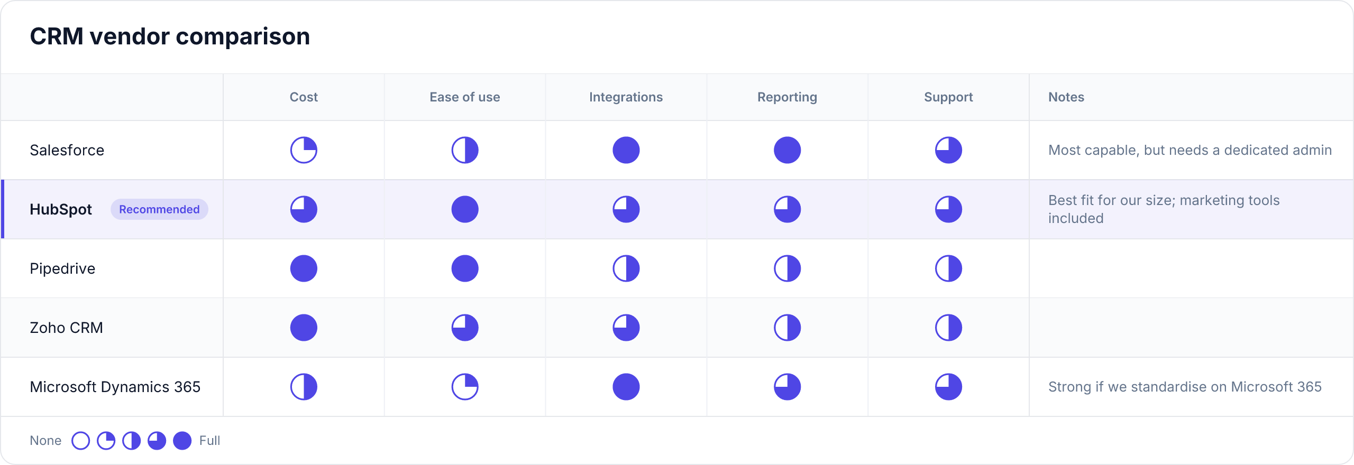The height and width of the screenshot is (465, 1354).
Task: Click Zoho CRM Integrations rating icon
Action: (626, 328)
